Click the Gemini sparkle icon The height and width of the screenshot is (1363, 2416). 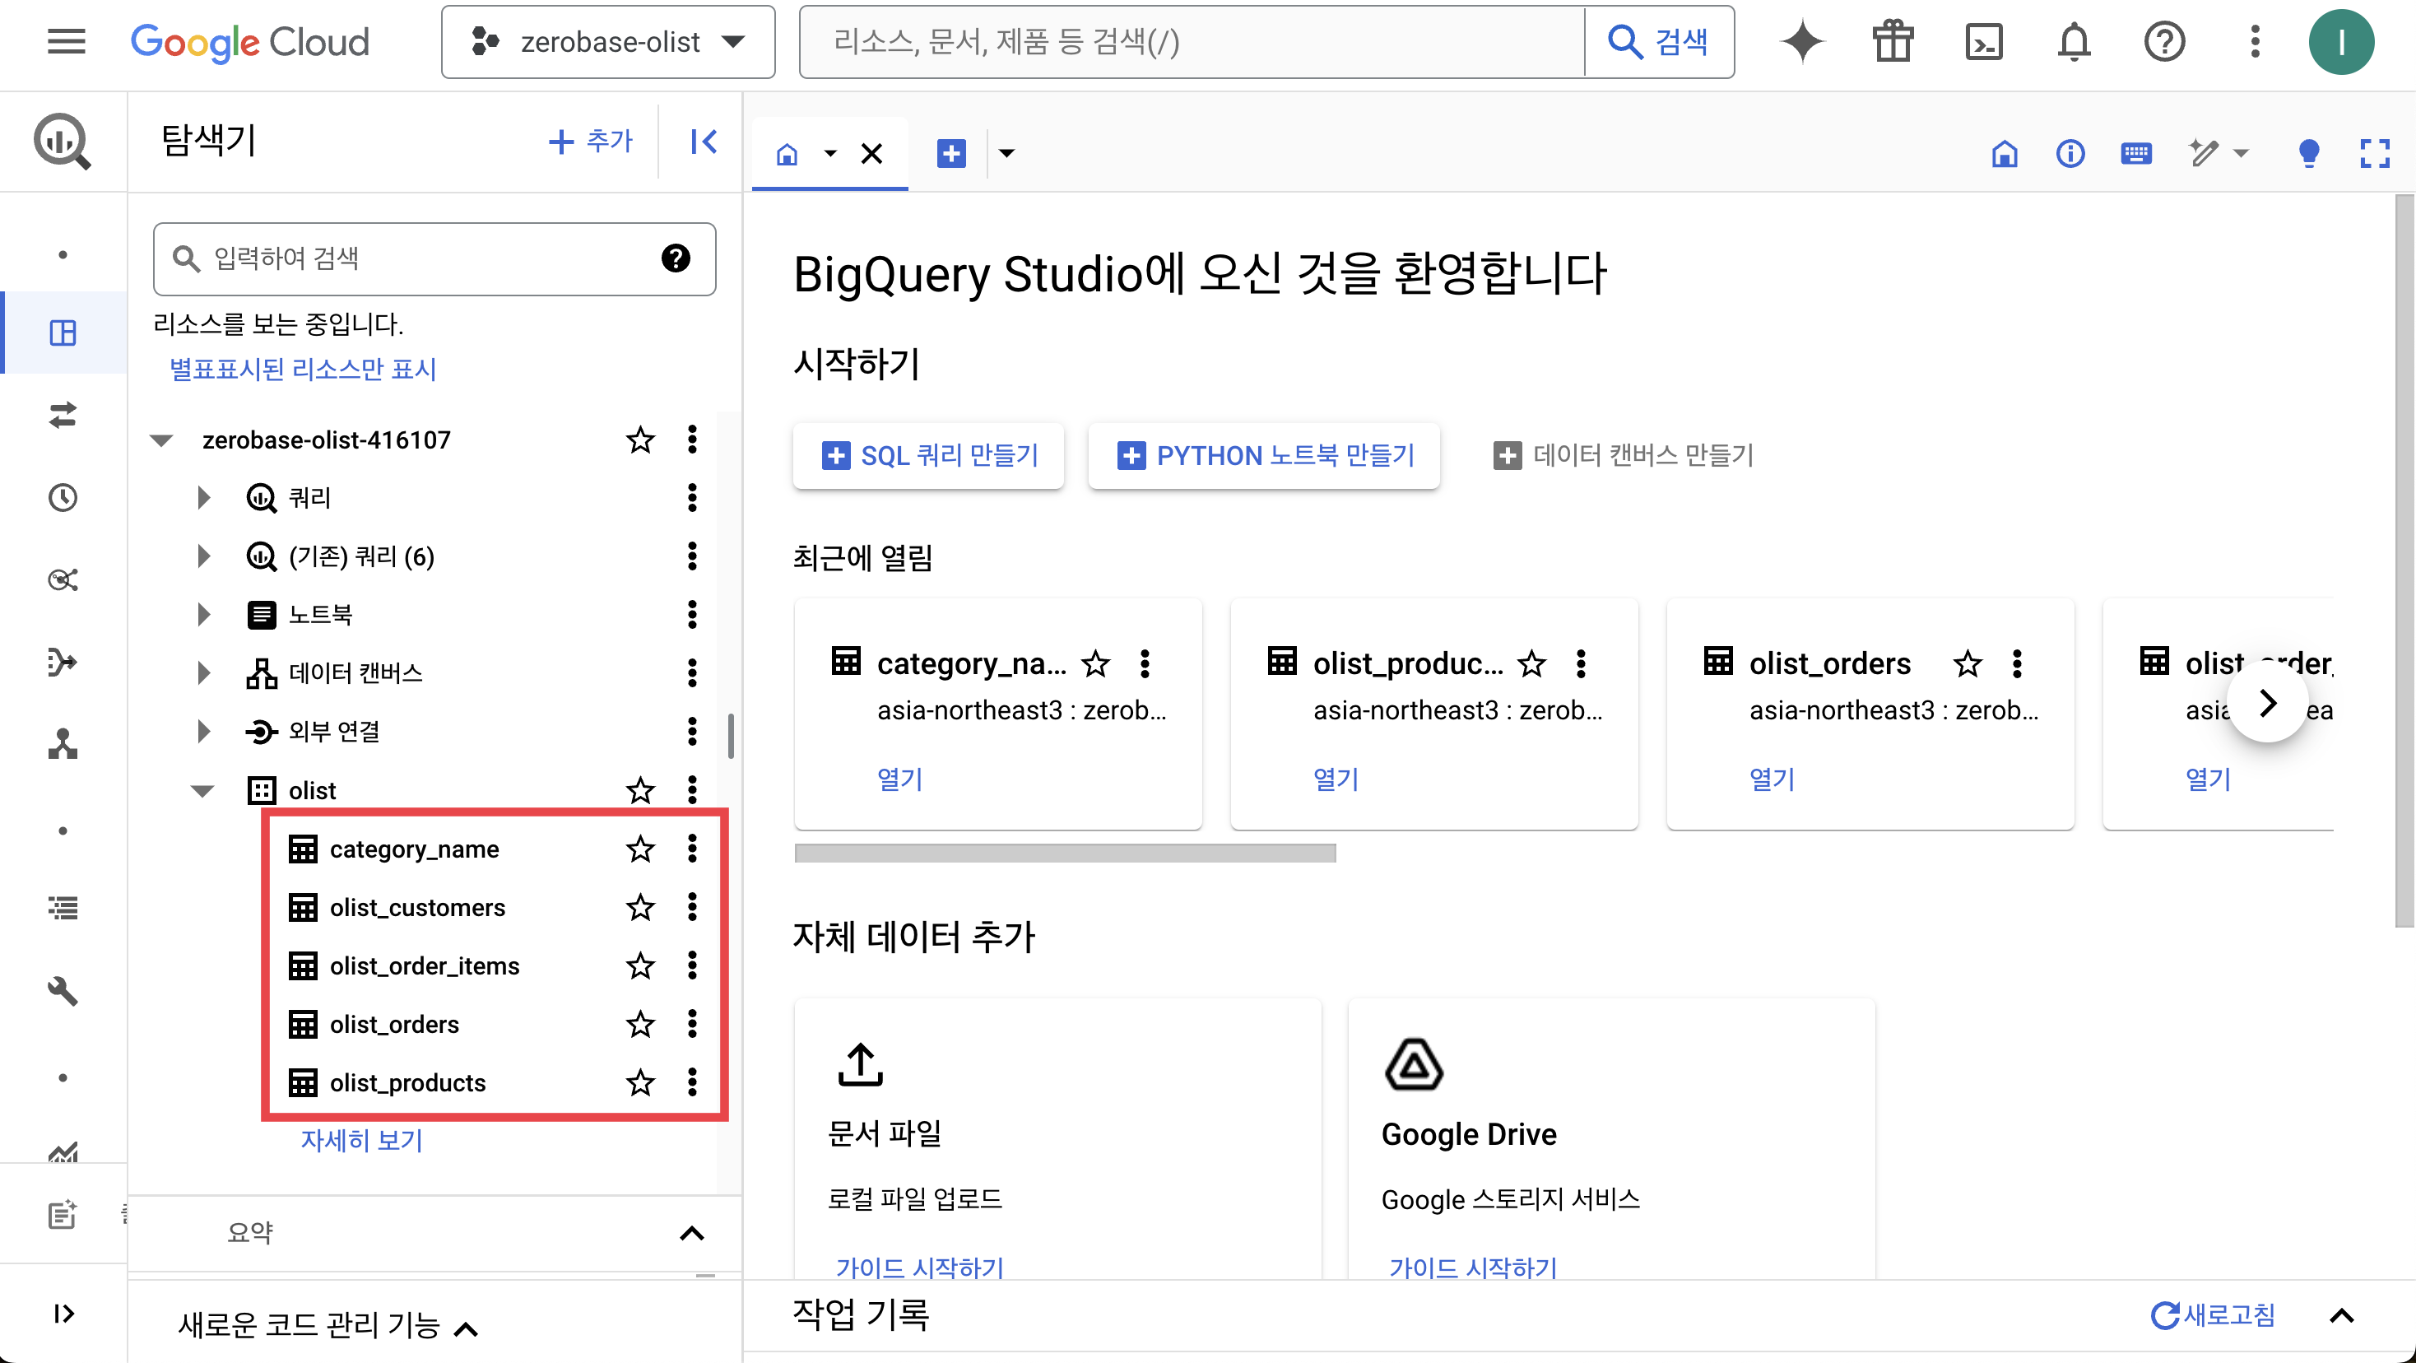pyautogui.click(x=1801, y=42)
